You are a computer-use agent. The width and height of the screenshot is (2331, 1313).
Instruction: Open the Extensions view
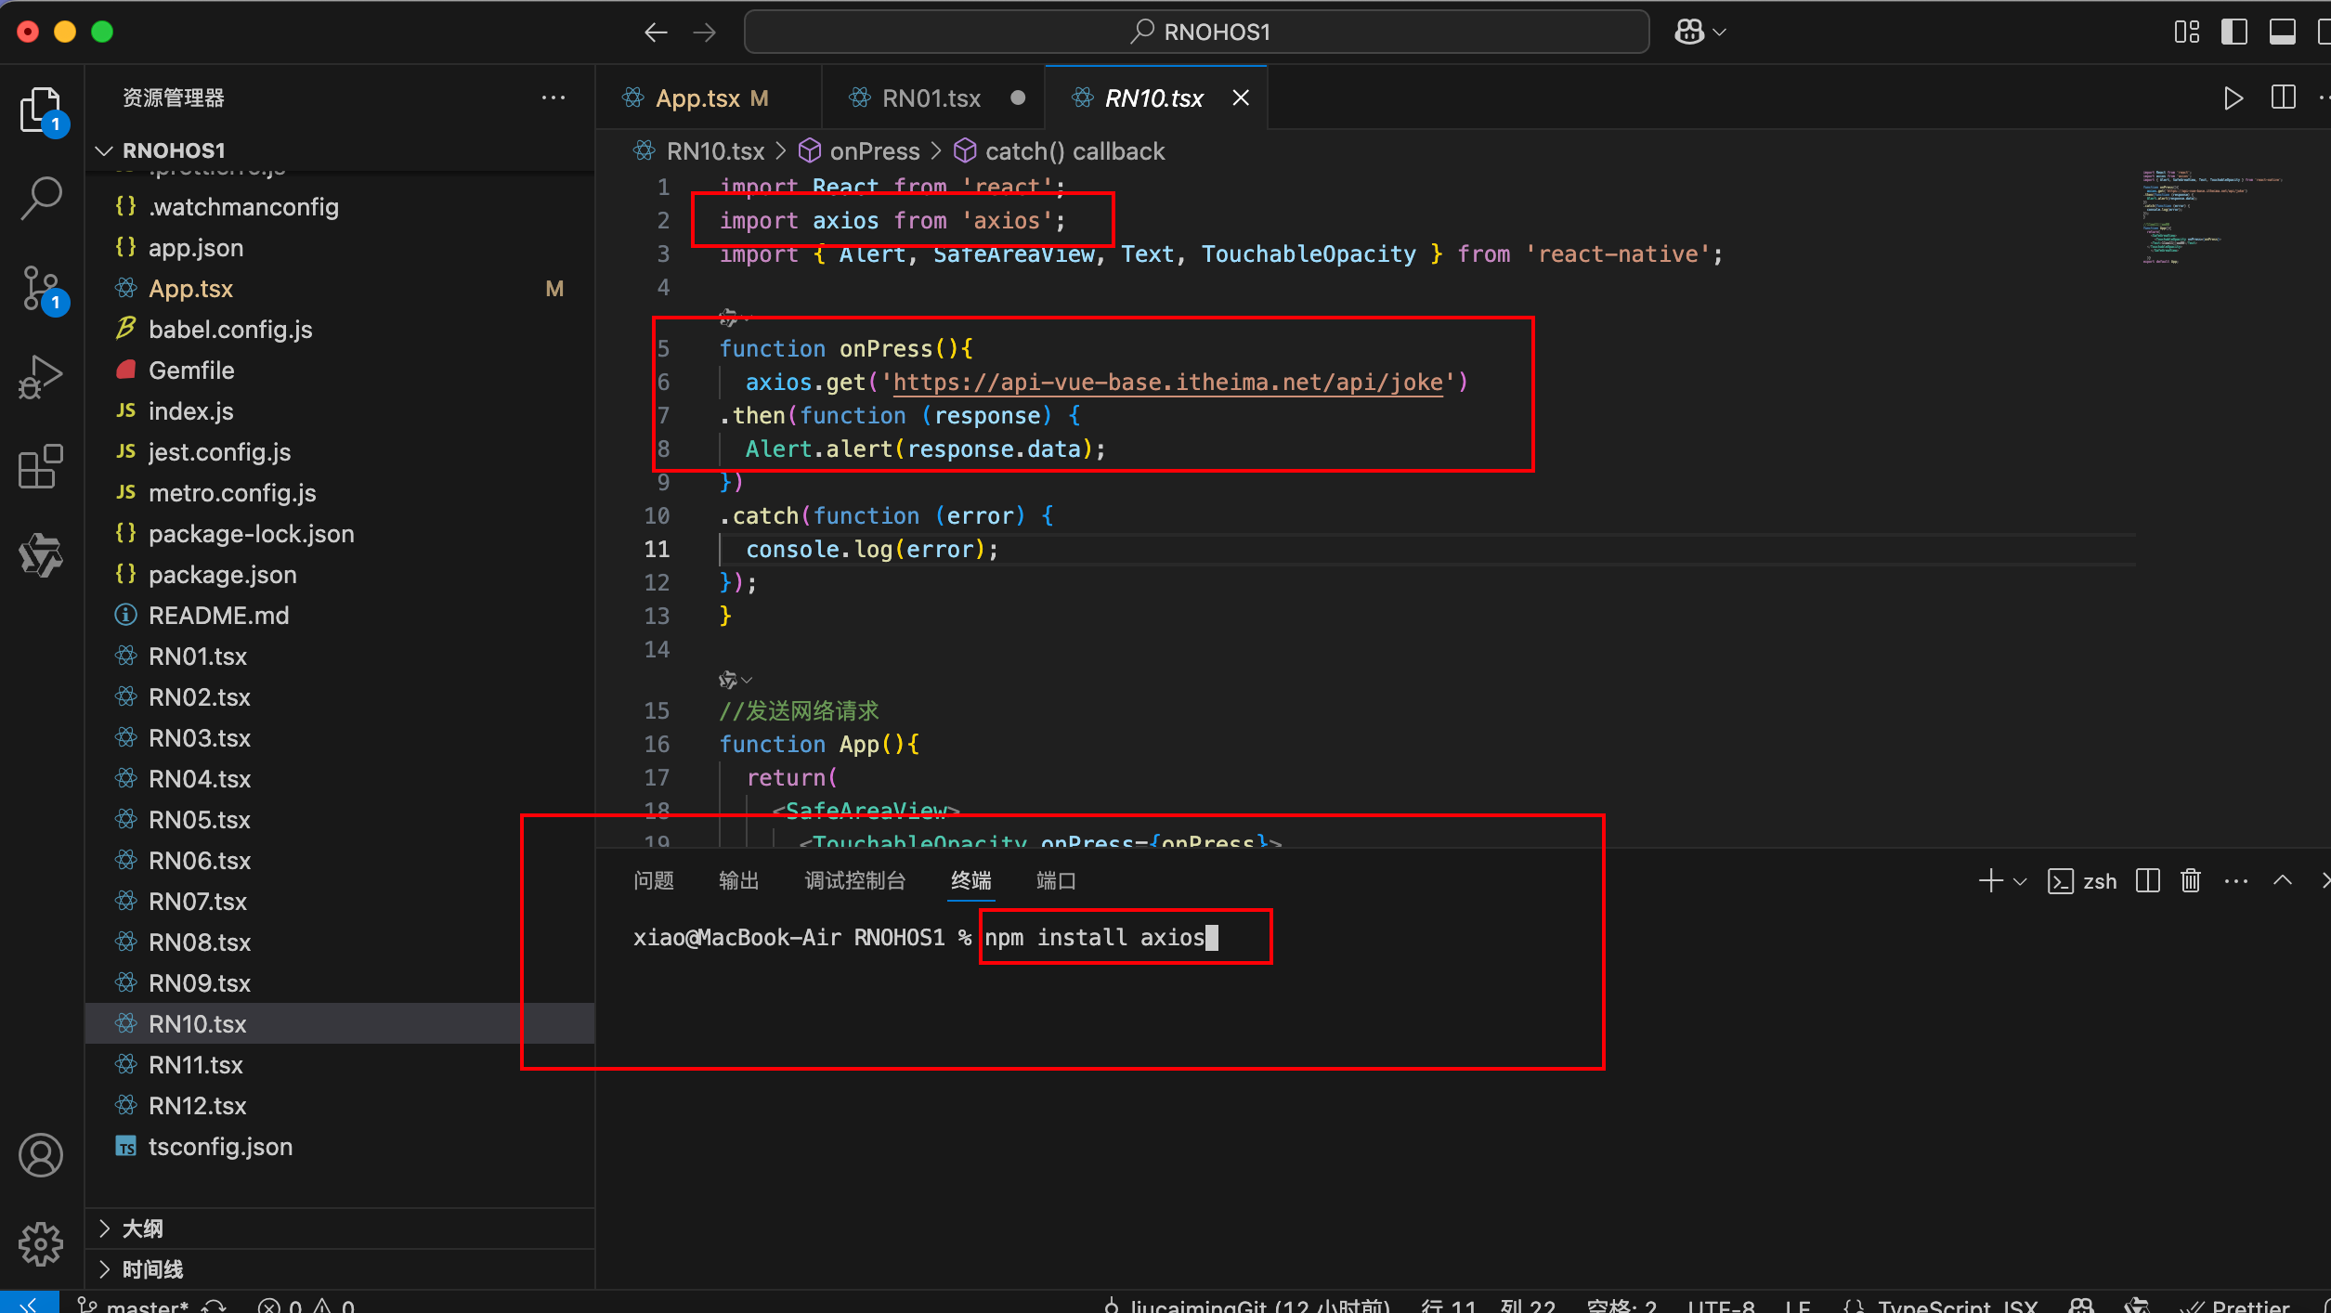(x=41, y=466)
